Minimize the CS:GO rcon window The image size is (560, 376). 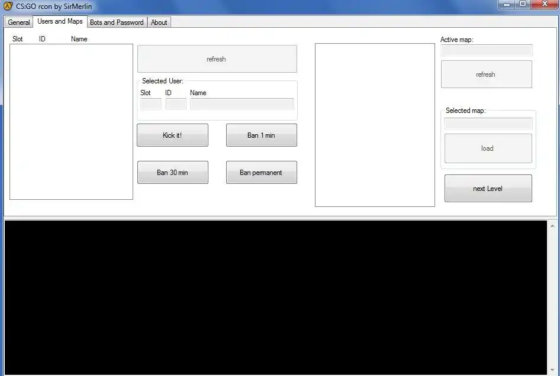tap(507, 4)
